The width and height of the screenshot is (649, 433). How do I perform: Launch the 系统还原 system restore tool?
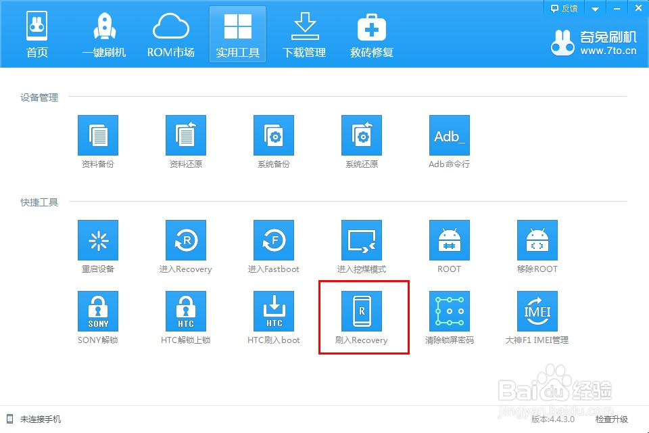361,135
